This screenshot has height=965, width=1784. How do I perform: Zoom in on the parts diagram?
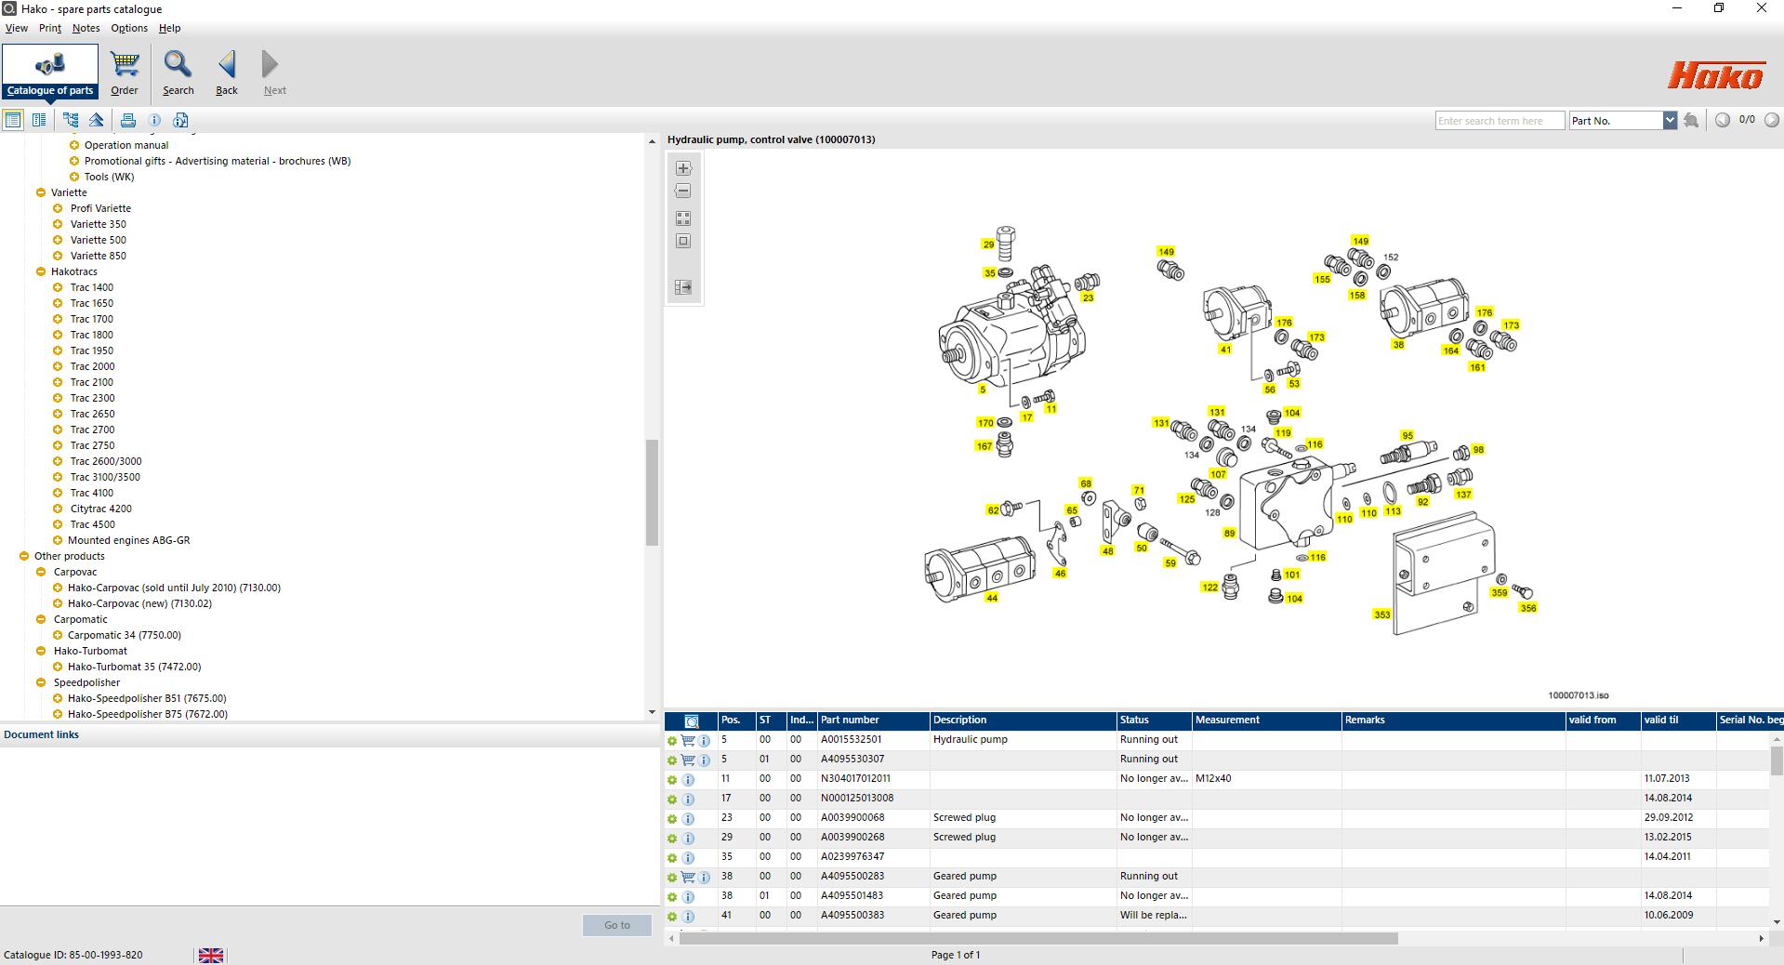click(x=683, y=168)
